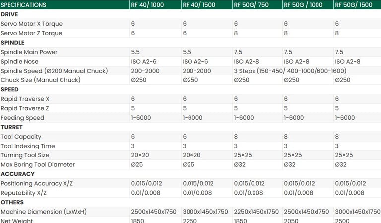Click Machine Diamension (LxWxH) row label
Viewport: 381px width, 223px height.
point(44,212)
